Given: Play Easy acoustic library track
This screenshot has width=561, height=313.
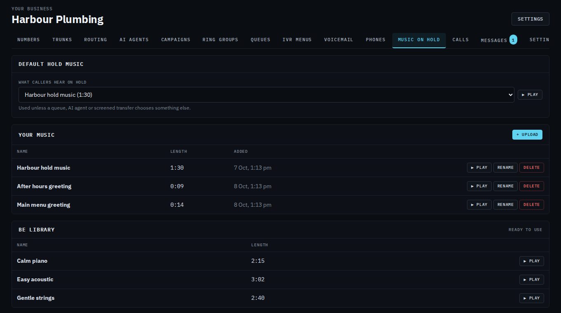Looking at the screenshot, I should [531, 280].
